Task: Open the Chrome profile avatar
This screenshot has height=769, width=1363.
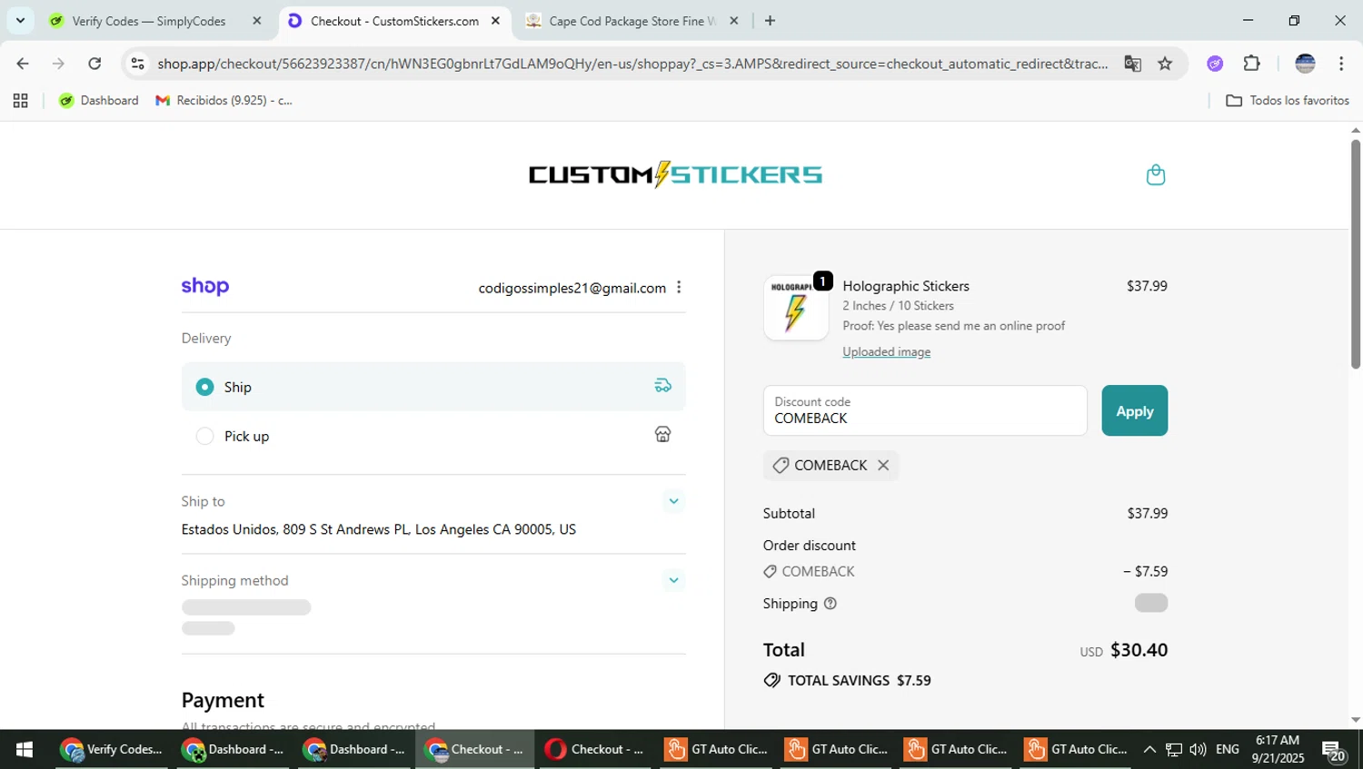Action: point(1305,64)
